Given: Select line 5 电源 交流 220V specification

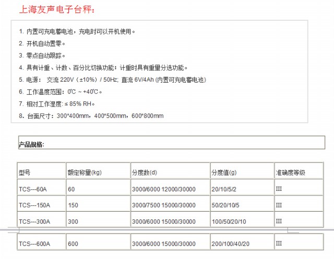Looking at the screenshot, I should click(113, 80).
